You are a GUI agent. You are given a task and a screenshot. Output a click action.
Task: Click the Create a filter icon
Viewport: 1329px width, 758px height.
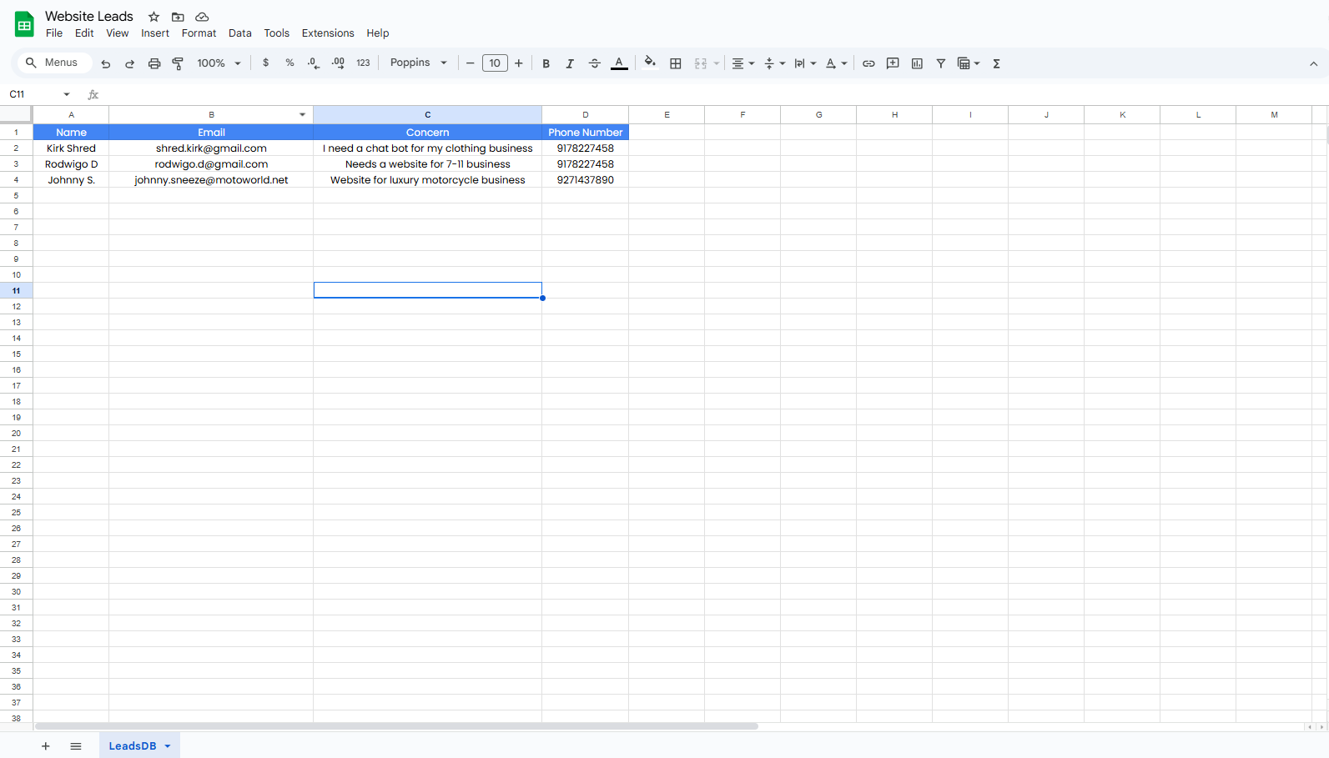941,63
